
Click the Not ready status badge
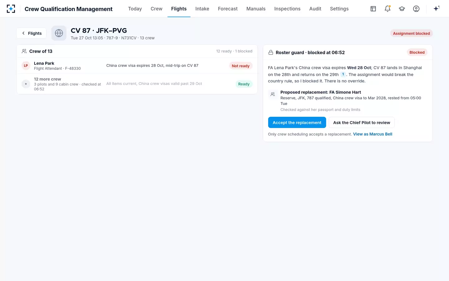241,66
